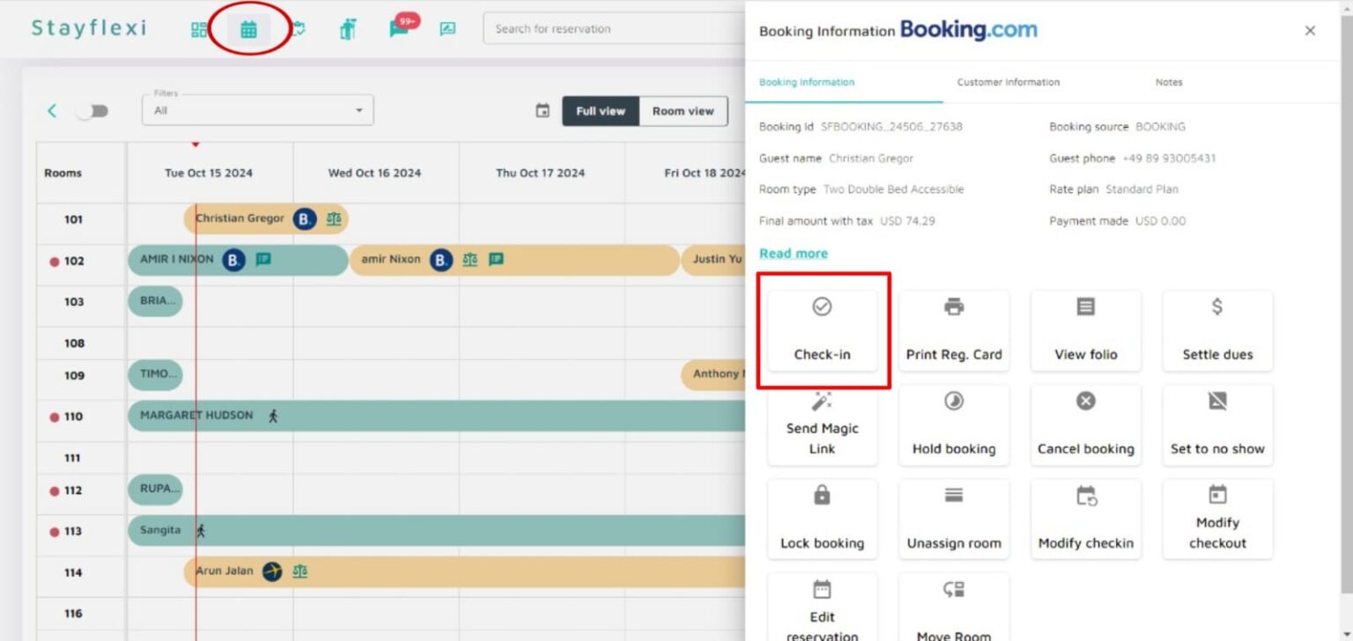This screenshot has width=1353, height=641.
Task: Click the Read more link
Action: point(792,253)
